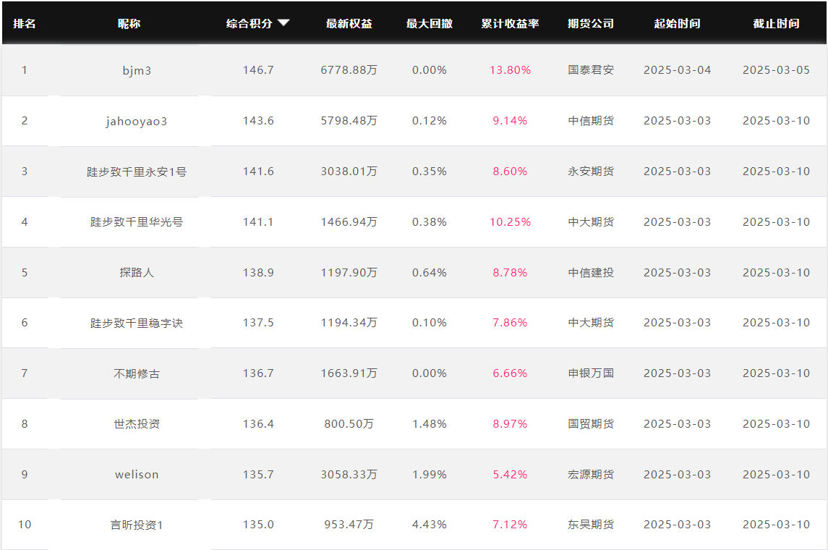Click drawdown value 0.35%

point(430,172)
